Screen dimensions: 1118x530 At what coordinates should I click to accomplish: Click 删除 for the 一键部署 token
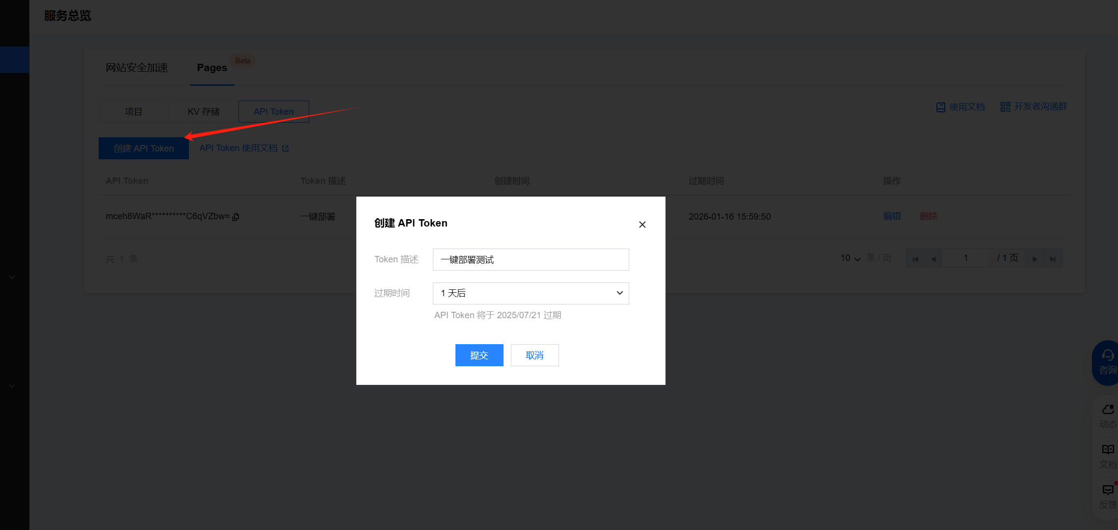929,216
